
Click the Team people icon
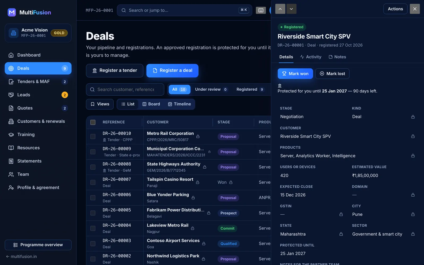(11, 174)
